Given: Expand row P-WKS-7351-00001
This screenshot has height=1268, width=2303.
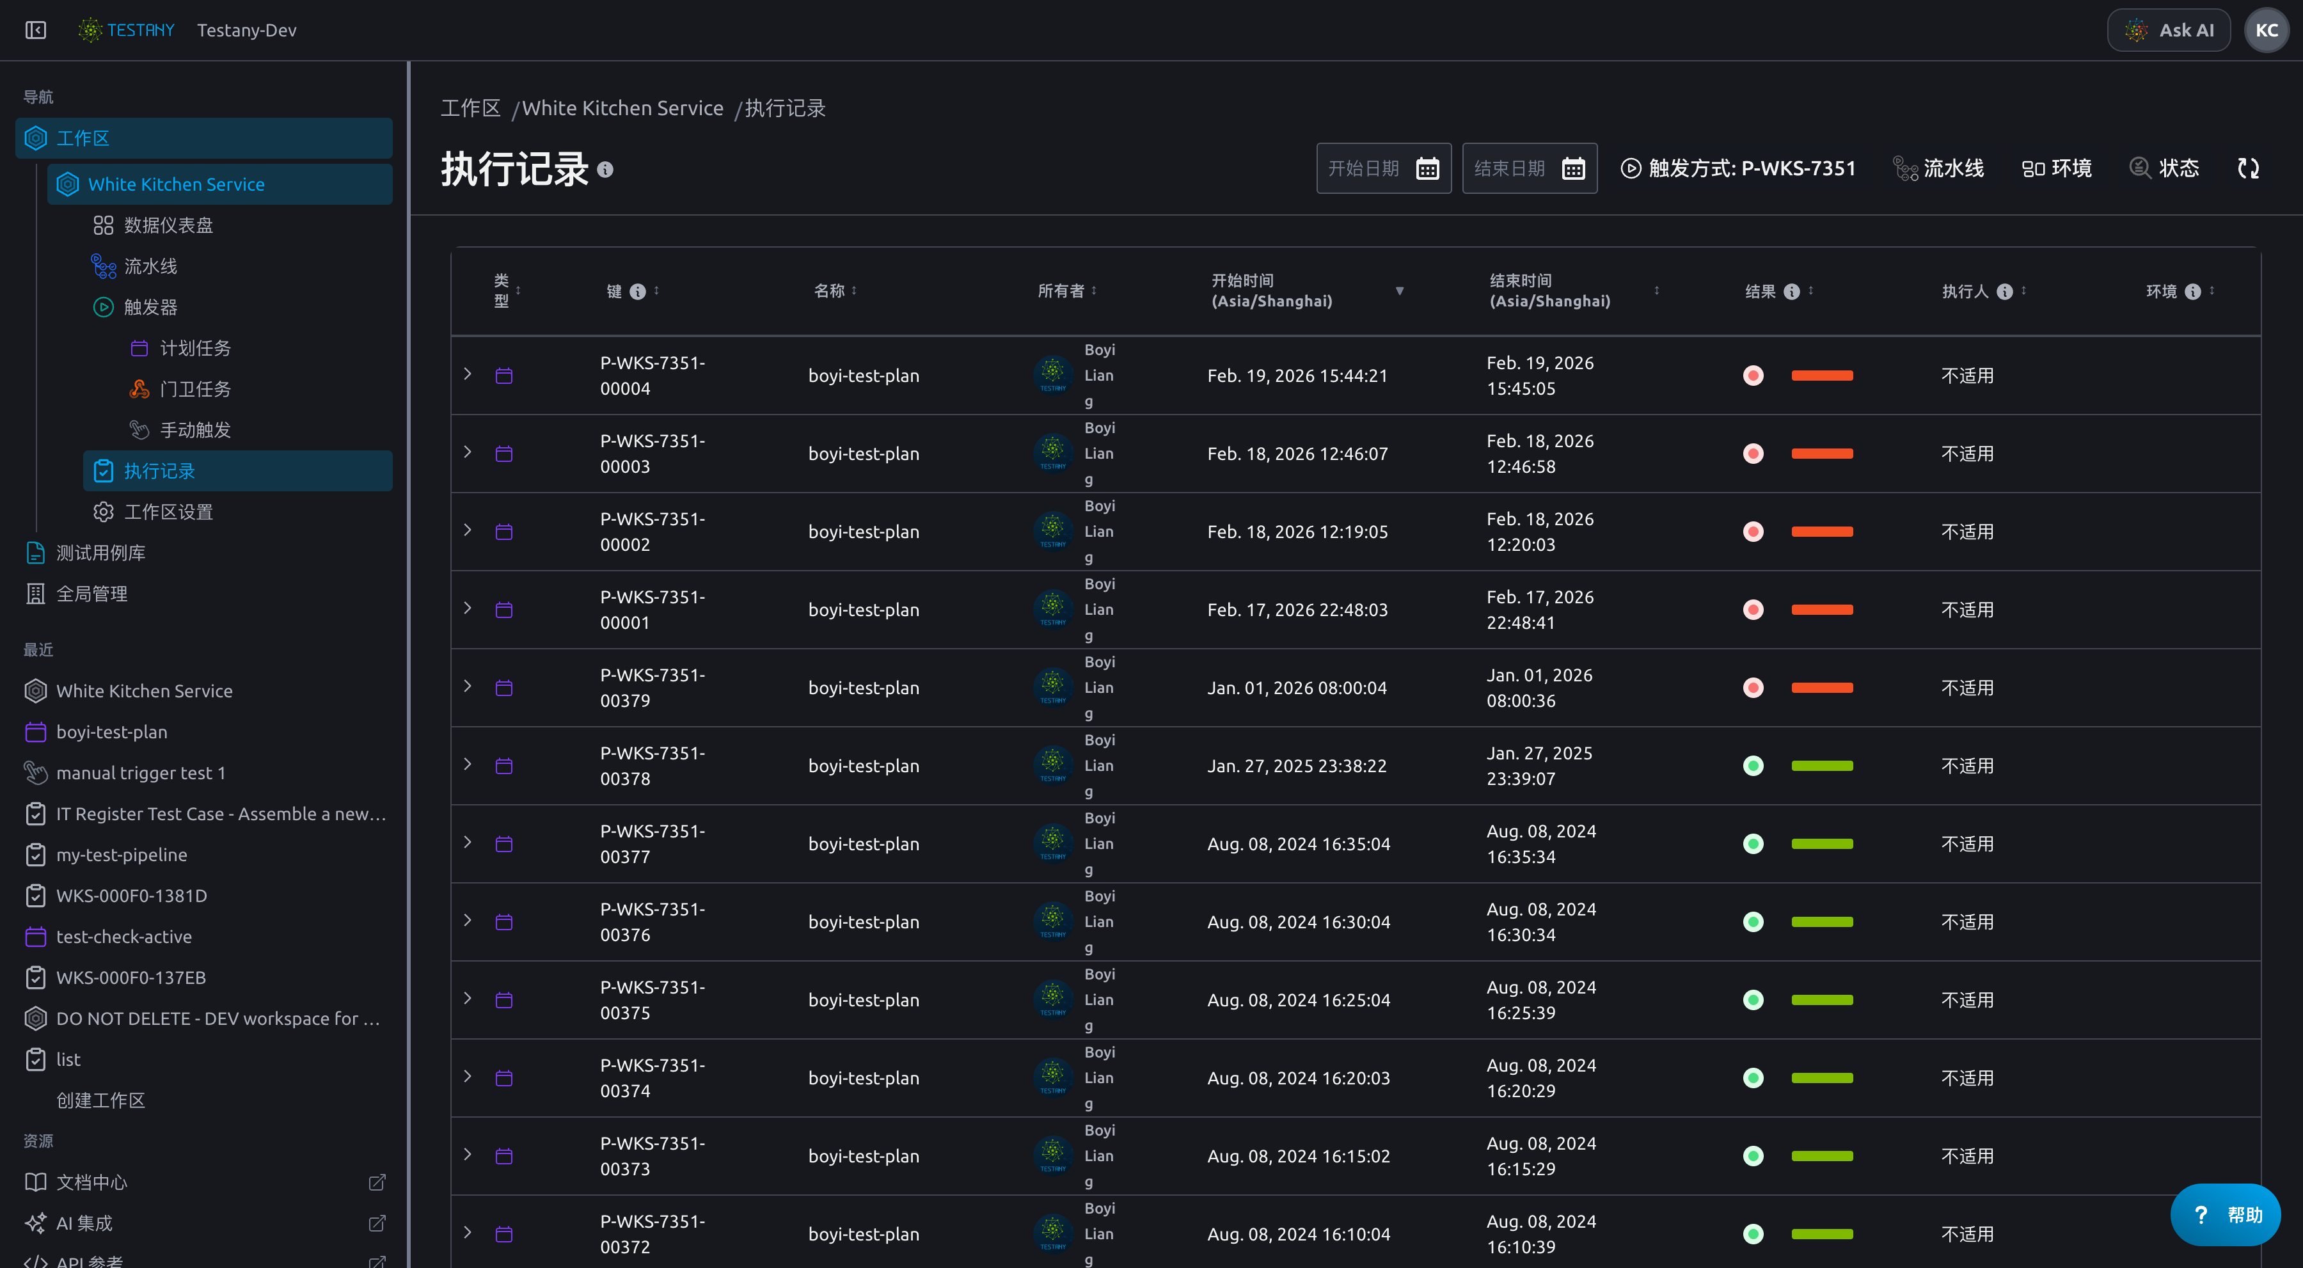Looking at the screenshot, I should pos(468,608).
